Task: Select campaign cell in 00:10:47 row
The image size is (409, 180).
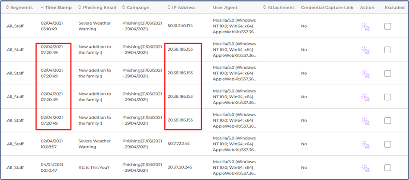Action: coord(142,167)
